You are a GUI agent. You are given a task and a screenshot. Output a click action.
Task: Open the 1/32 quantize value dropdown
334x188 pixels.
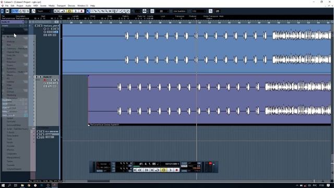point(198,11)
